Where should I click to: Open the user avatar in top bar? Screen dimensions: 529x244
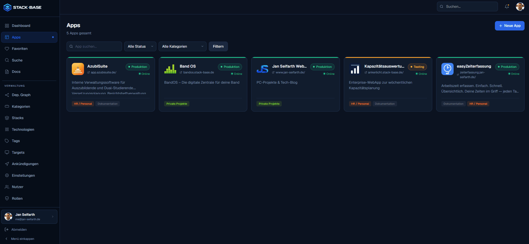point(520,7)
